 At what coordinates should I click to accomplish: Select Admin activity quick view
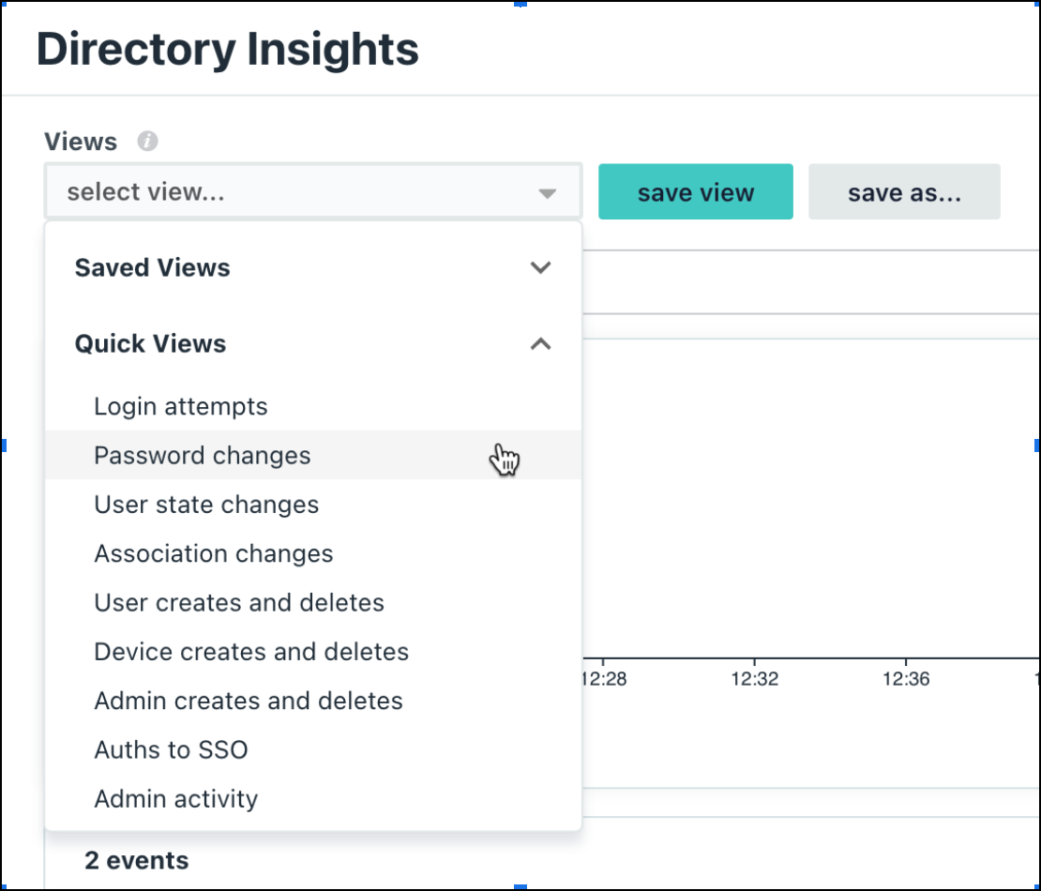pos(176,799)
